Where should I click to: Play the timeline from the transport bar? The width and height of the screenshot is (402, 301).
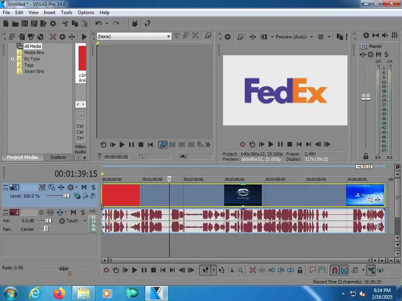click(x=134, y=270)
